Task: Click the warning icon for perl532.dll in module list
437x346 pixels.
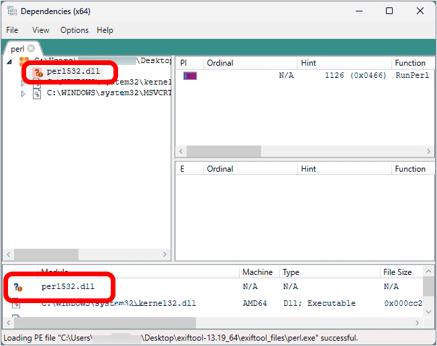Action: point(17,287)
